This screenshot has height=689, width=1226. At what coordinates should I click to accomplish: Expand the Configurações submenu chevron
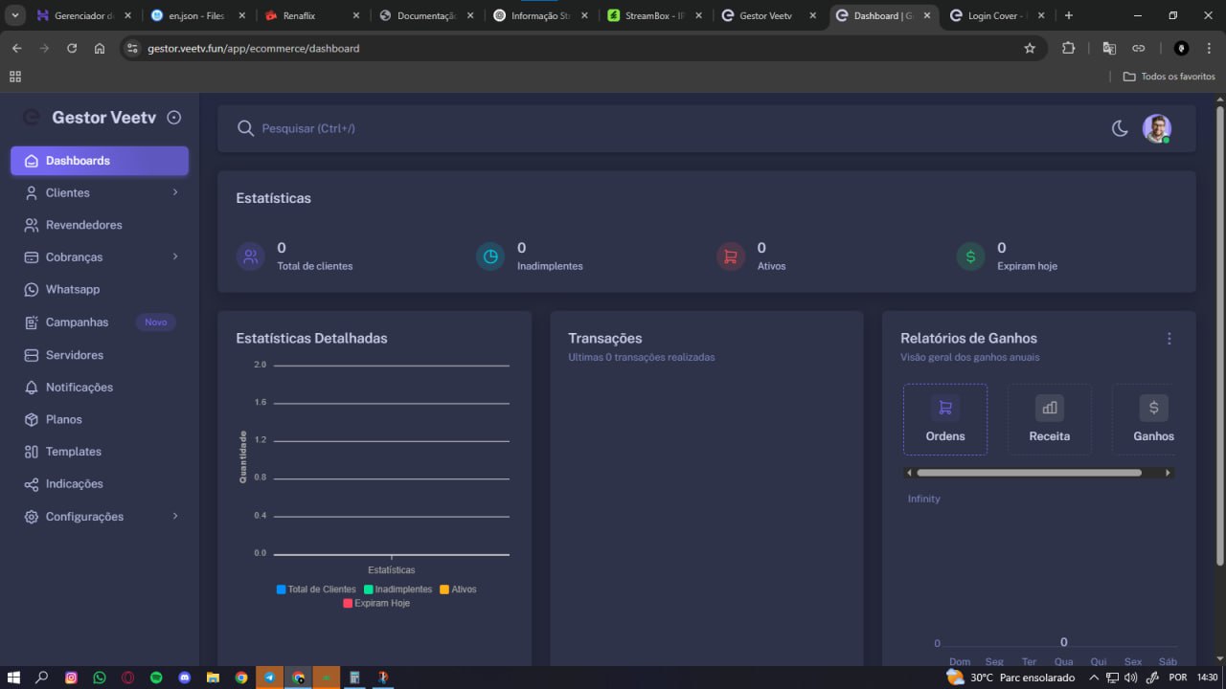click(175, 516)
